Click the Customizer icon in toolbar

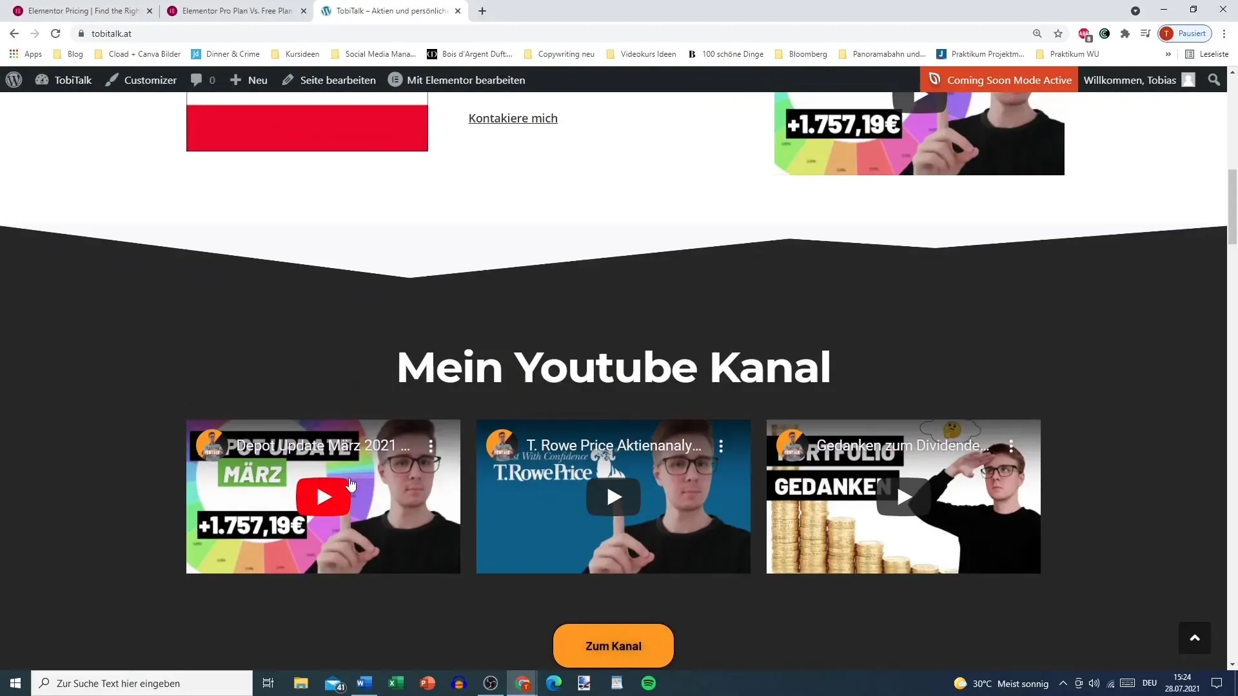coord(110,79)
